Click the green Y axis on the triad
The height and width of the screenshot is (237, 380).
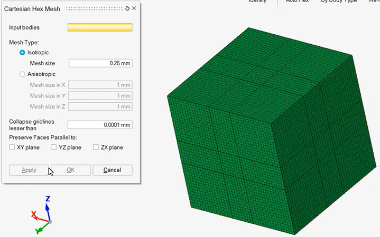coord(41,228)
